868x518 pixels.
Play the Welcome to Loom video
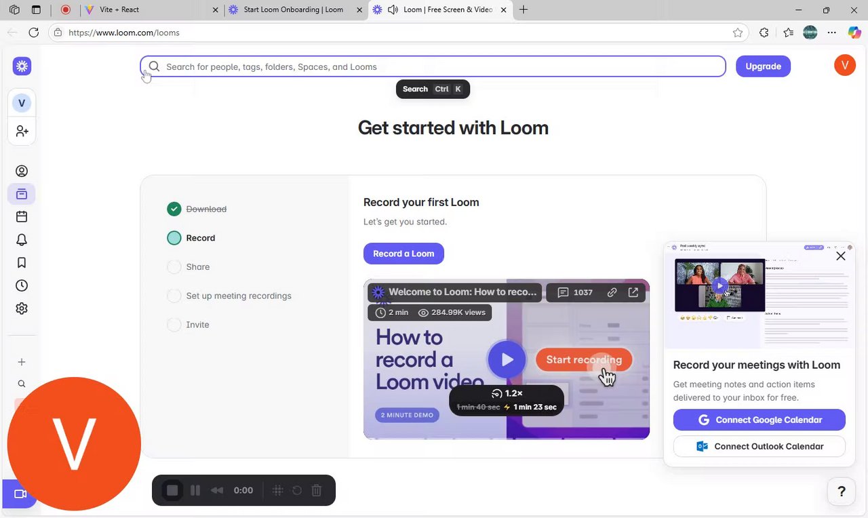click(507, 360)
